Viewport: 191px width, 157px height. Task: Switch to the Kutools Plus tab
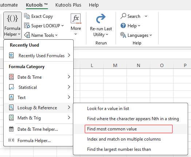68,5
